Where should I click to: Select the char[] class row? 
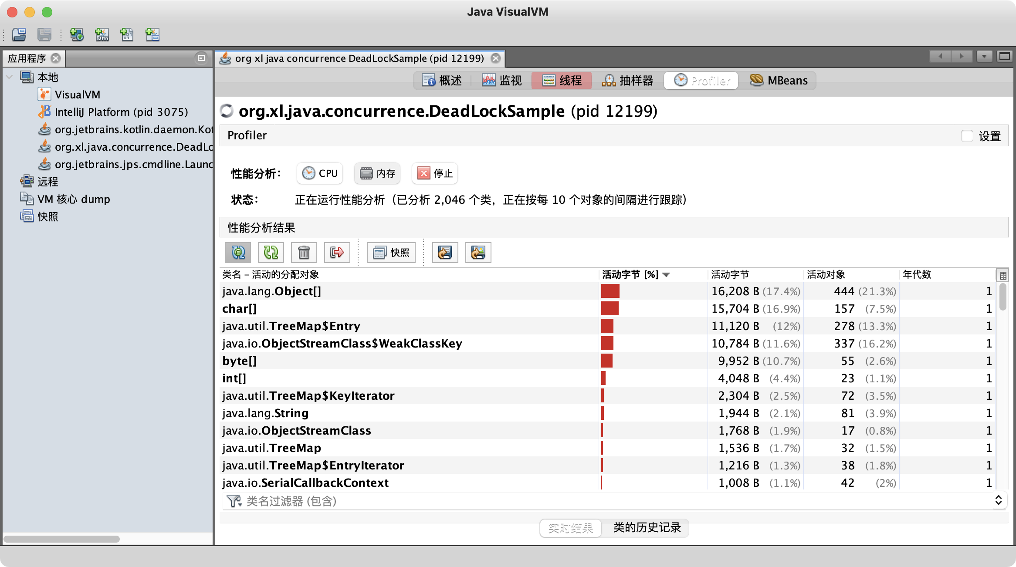pyautogui.click(x=607, y=308)
